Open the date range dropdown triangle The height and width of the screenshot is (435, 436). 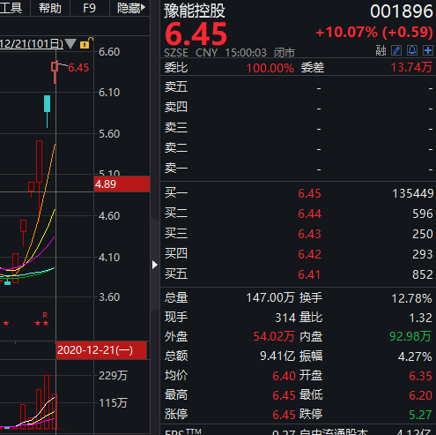click(70, 44)
